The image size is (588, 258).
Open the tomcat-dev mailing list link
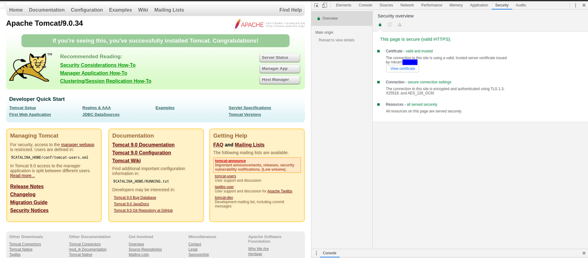[x=224, y=198]
